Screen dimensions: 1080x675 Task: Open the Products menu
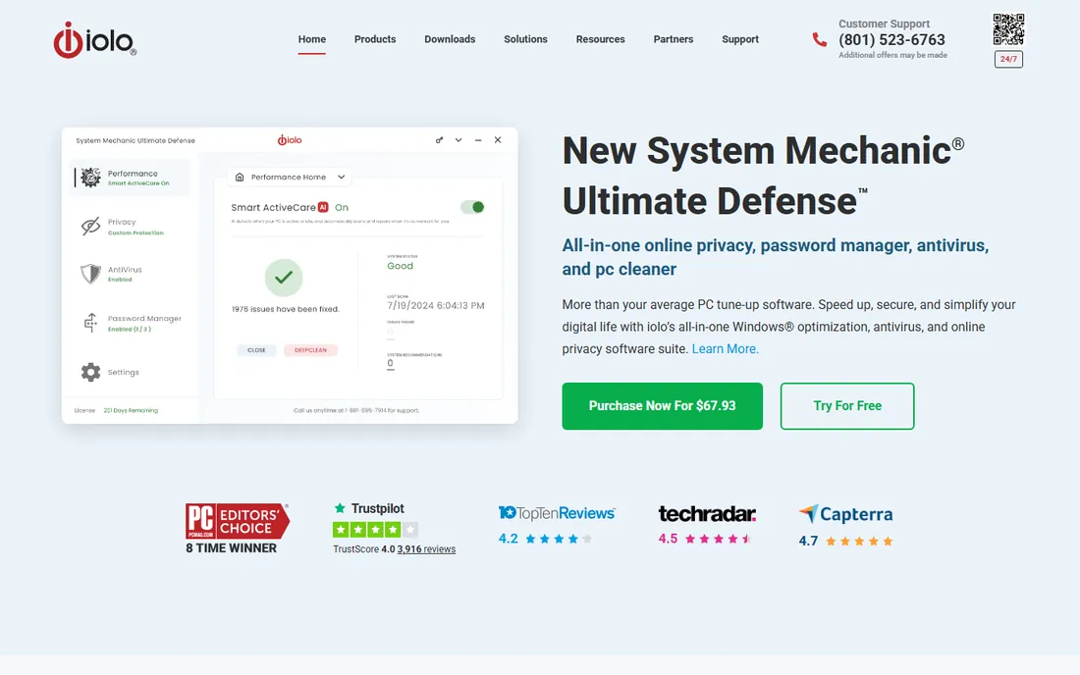point(375,39)
